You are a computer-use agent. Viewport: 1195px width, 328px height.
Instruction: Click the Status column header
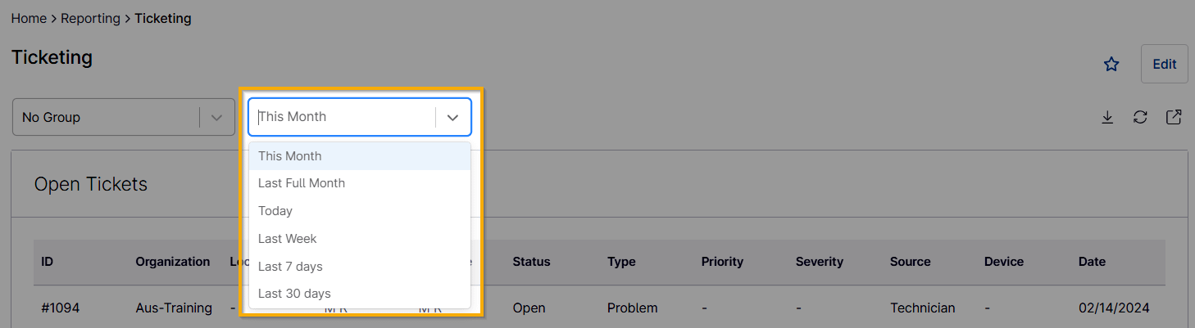click(531, 262)
